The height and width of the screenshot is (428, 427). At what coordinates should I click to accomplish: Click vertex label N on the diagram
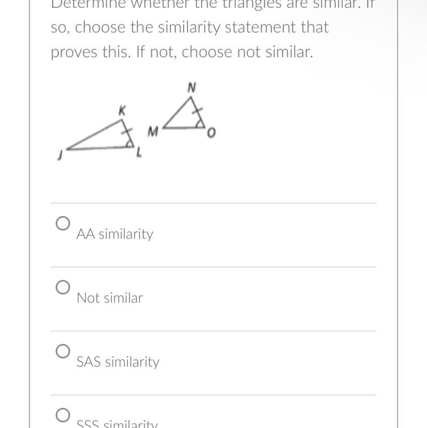pyautogui.click(x=191, y=88)
